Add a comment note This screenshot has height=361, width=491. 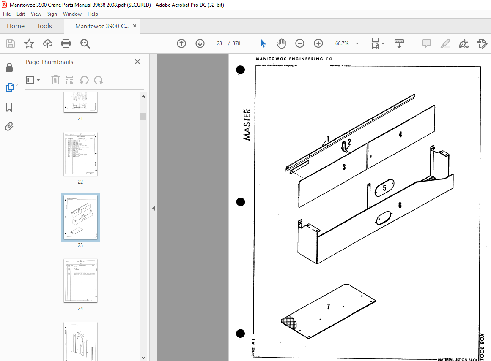point(426,43)
